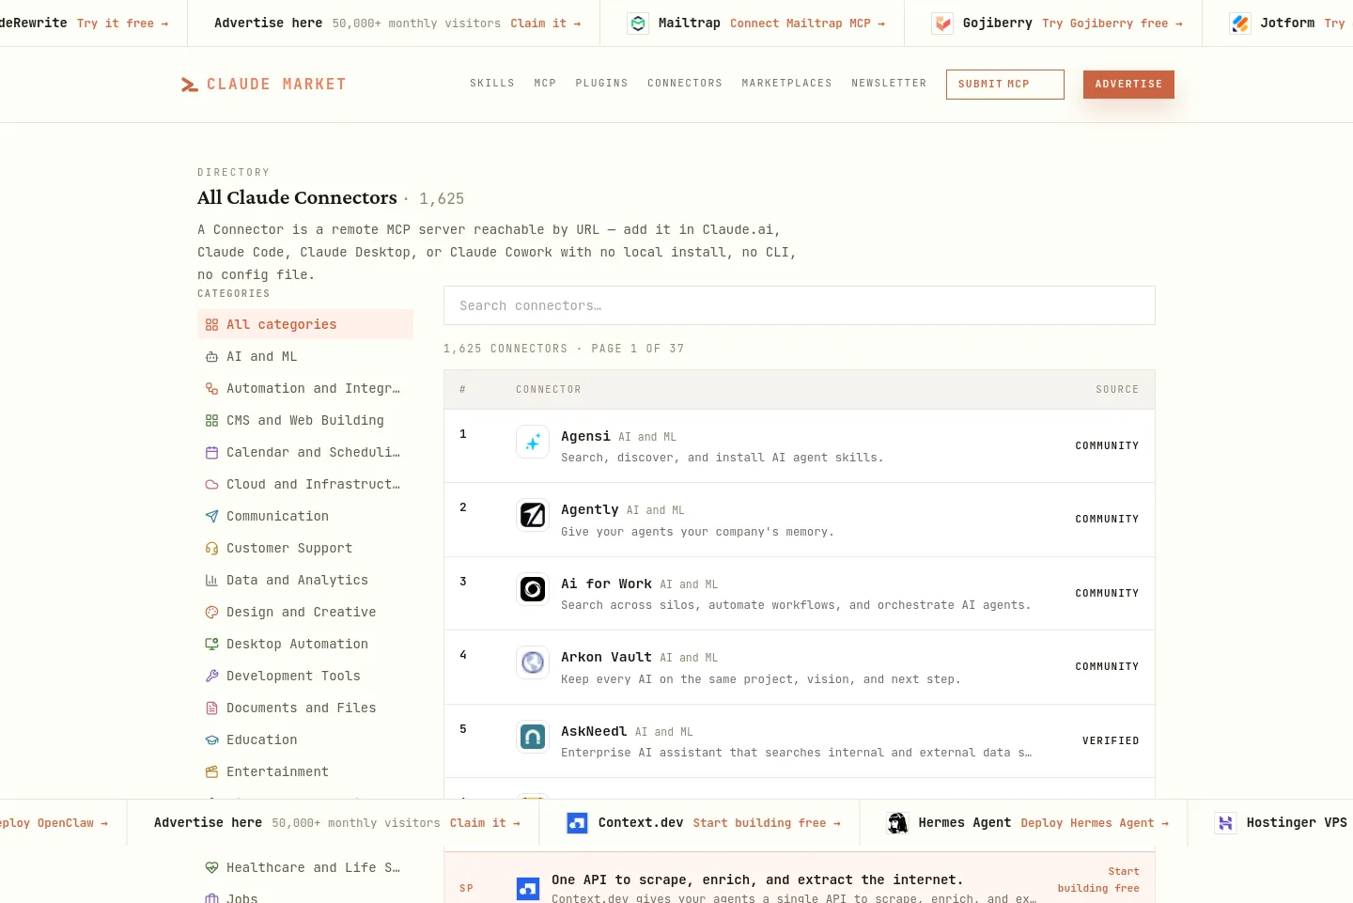Choose All categories in sidebar
Viewport: 1353px width, 903px height.
click(305, 324)
